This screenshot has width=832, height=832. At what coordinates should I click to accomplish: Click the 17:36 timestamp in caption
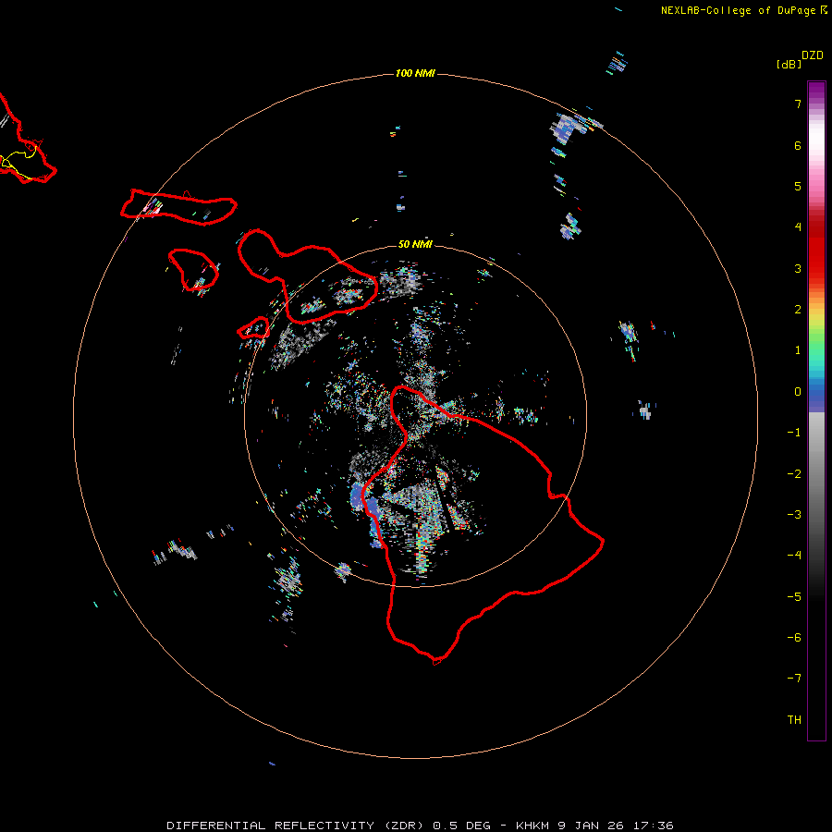pyautogui.click(x=653, y=826)
